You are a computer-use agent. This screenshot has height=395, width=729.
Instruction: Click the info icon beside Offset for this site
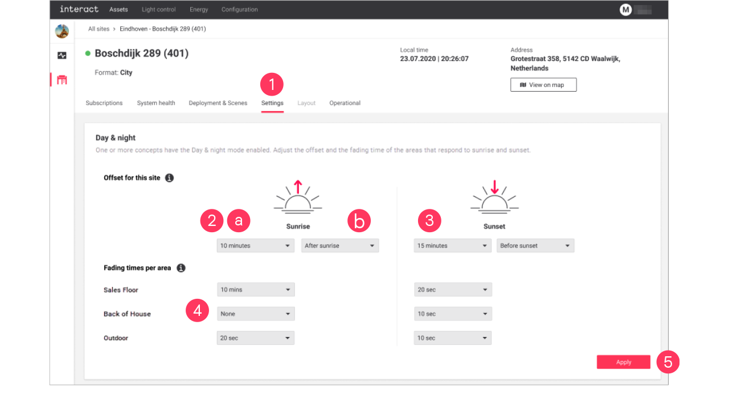[169, 178]
